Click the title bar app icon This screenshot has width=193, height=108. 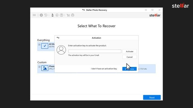coord(84,10)
